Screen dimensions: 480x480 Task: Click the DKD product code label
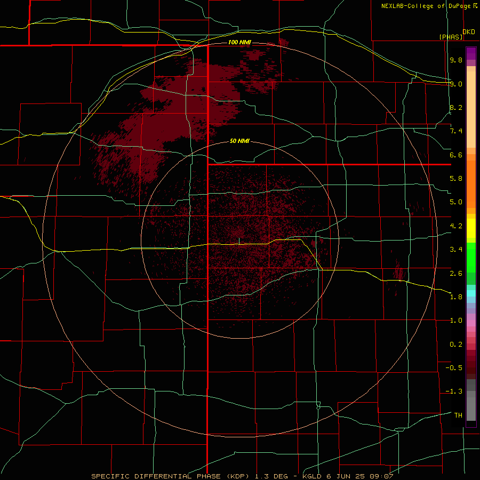(469, 32)
